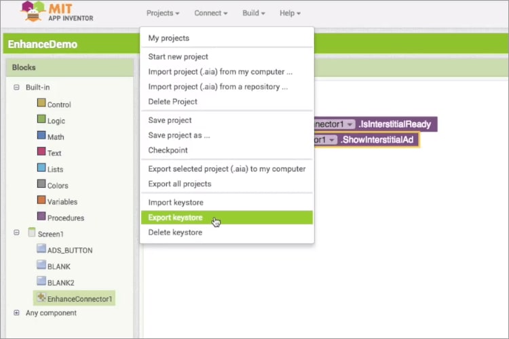This screenshot has height=339, width=509.
Task: Select the Screen1 label in tree
Action: 51,234
